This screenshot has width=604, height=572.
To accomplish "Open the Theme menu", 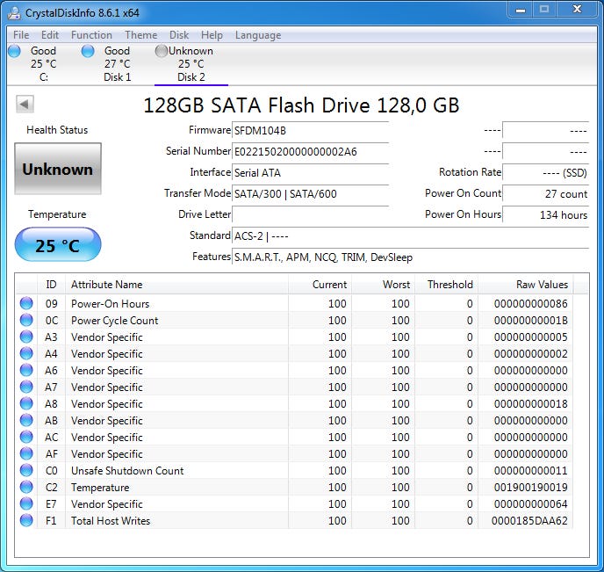I will click(x=140, y=35).
